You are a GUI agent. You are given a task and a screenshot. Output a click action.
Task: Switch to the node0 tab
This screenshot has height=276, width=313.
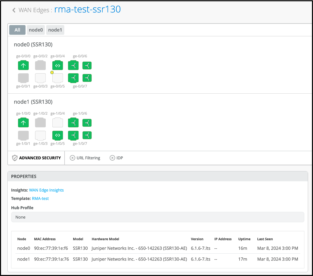[x=36, y=30]
